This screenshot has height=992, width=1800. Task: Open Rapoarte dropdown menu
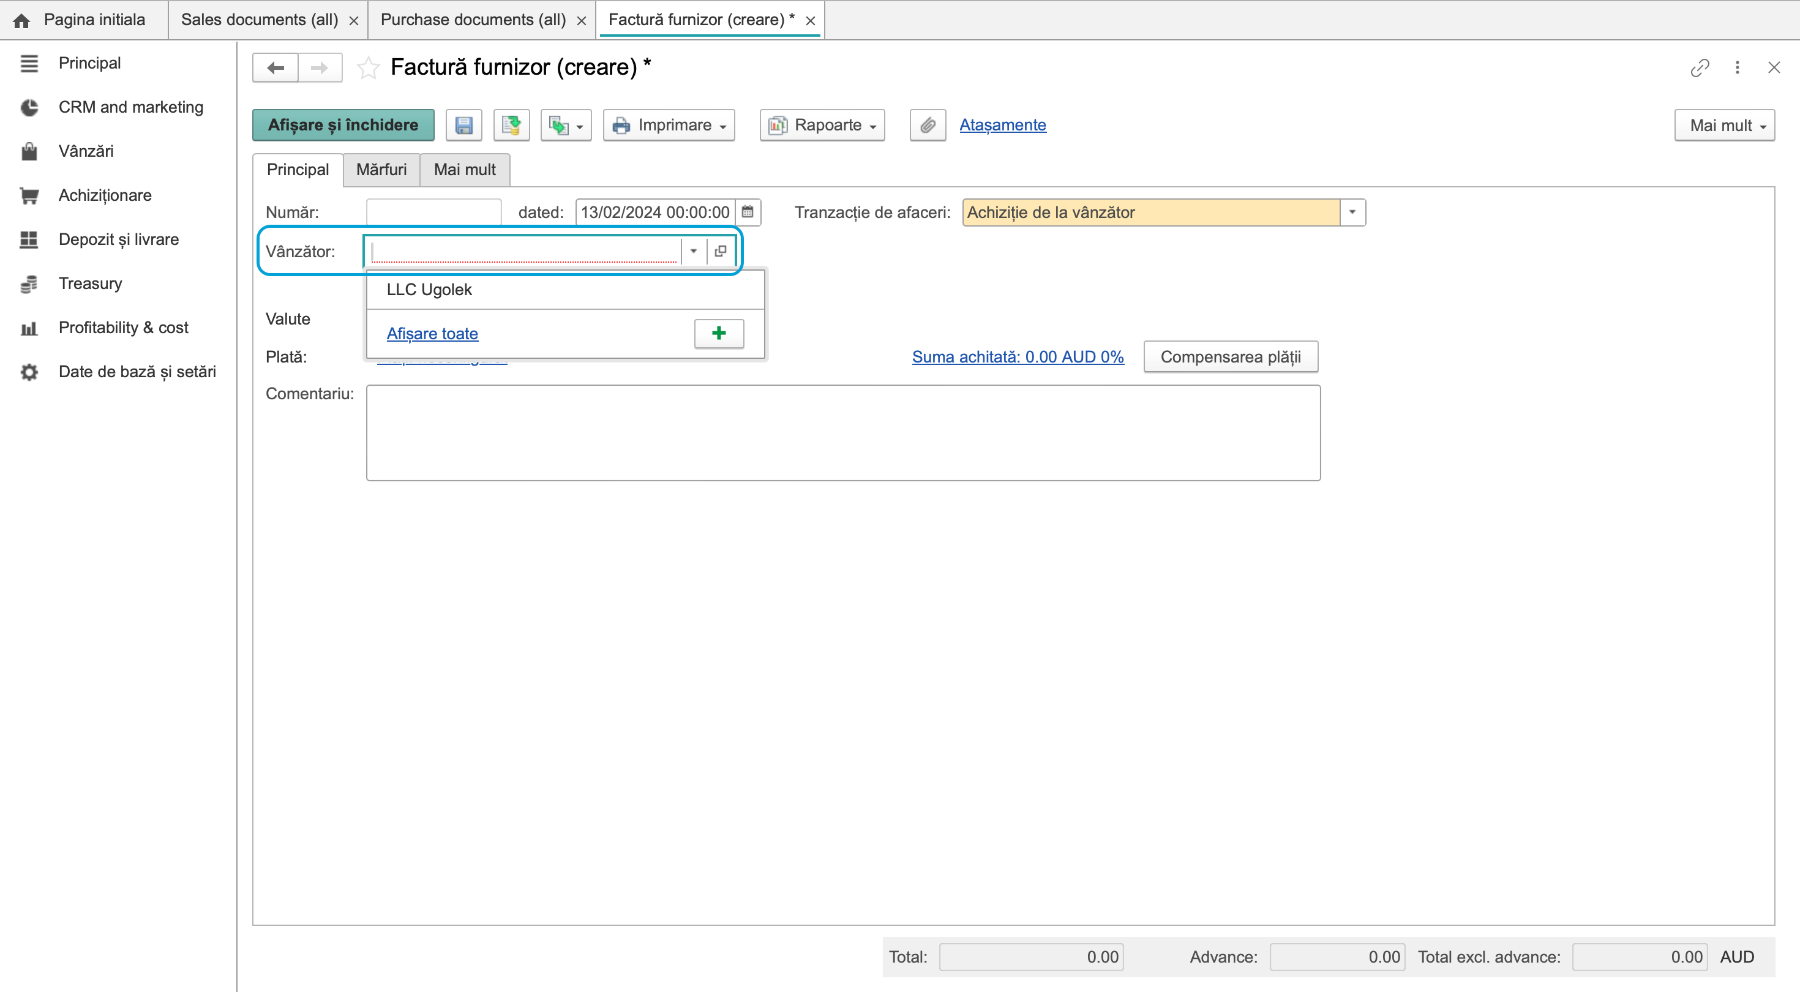[x=822, y=125]
